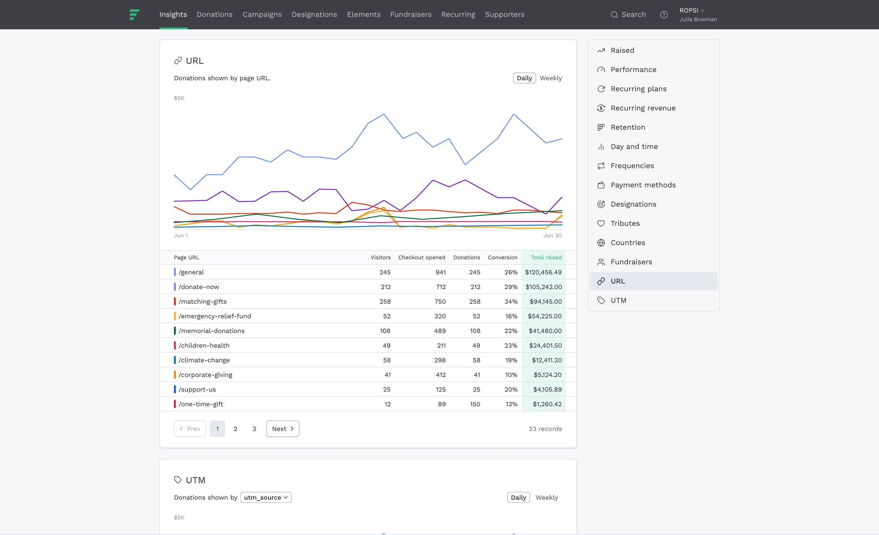Viewport: 879px width, 535px height.
Task: Click the Next page button
Action: point(283,429)
